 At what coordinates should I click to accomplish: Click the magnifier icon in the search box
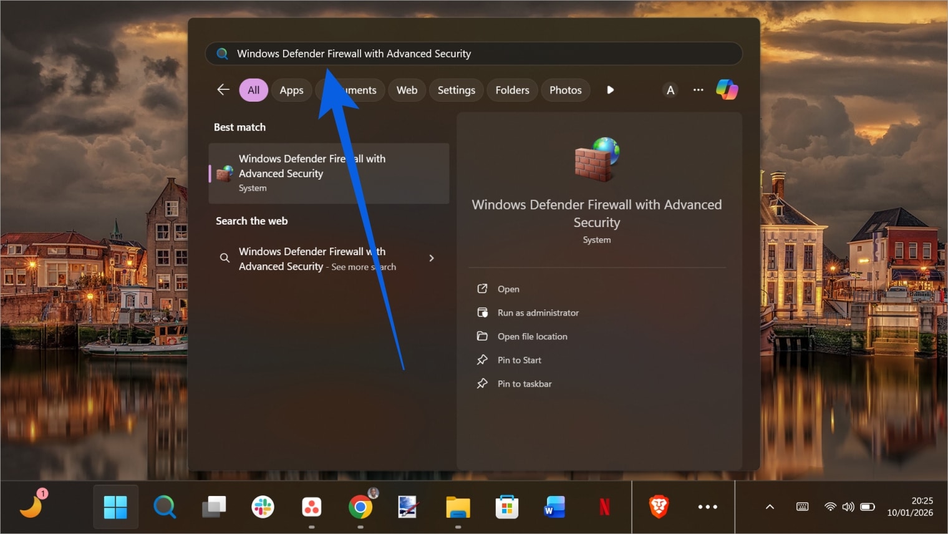[x=222, y=54]
